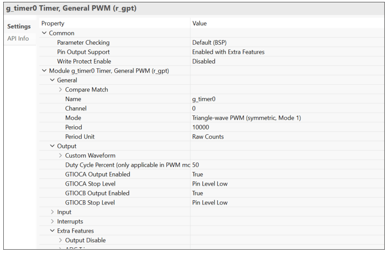Select the Settings tab
This screenshot has height=253, width=389.
19,26
